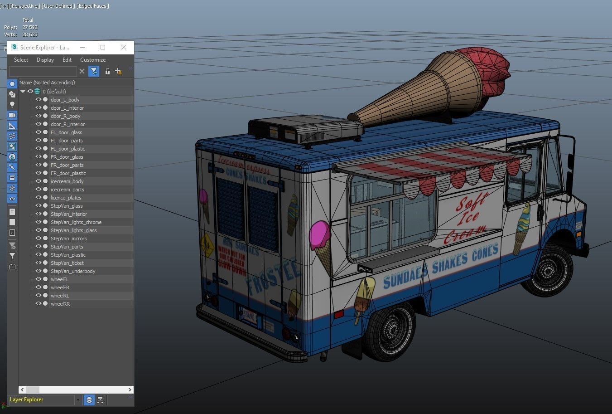The height and width of the screenshot is (414, 612).
Task: Toggle visibility of FL_door_glass
Action: [x=38, y=132]
